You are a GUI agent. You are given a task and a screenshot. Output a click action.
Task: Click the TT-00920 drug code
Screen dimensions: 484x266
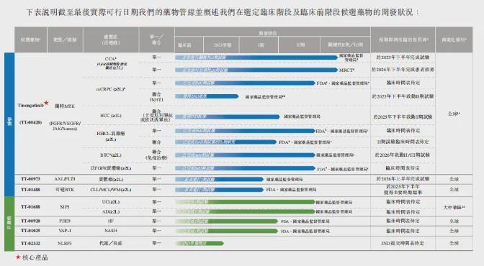30,221
